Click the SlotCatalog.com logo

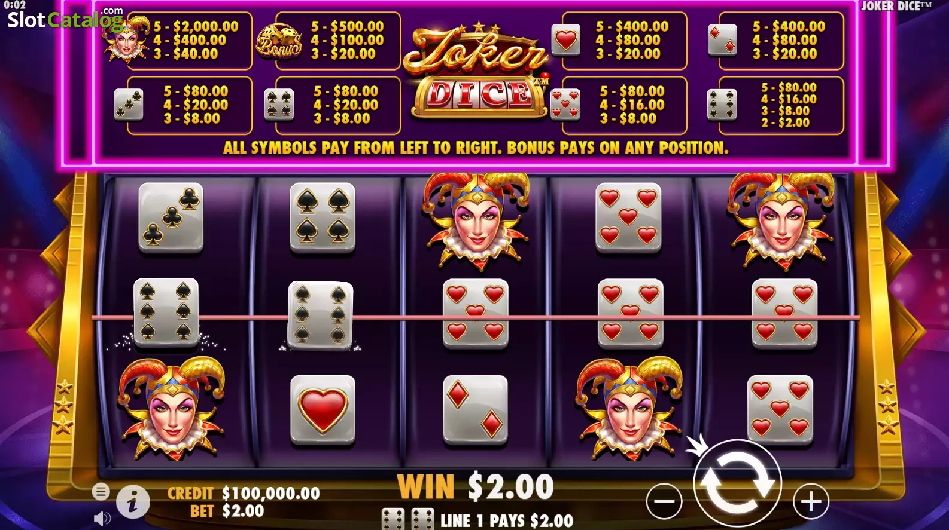[x=65, y=19]
